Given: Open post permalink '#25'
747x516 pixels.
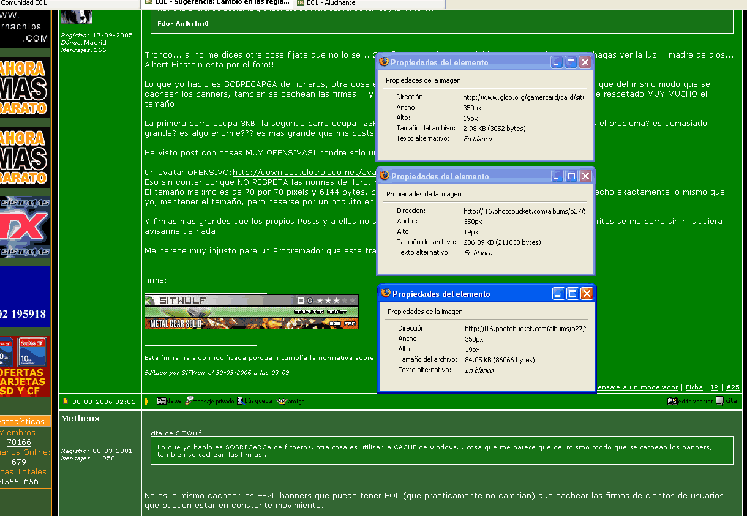Looking at the screenshot, I should pos(733,387).
